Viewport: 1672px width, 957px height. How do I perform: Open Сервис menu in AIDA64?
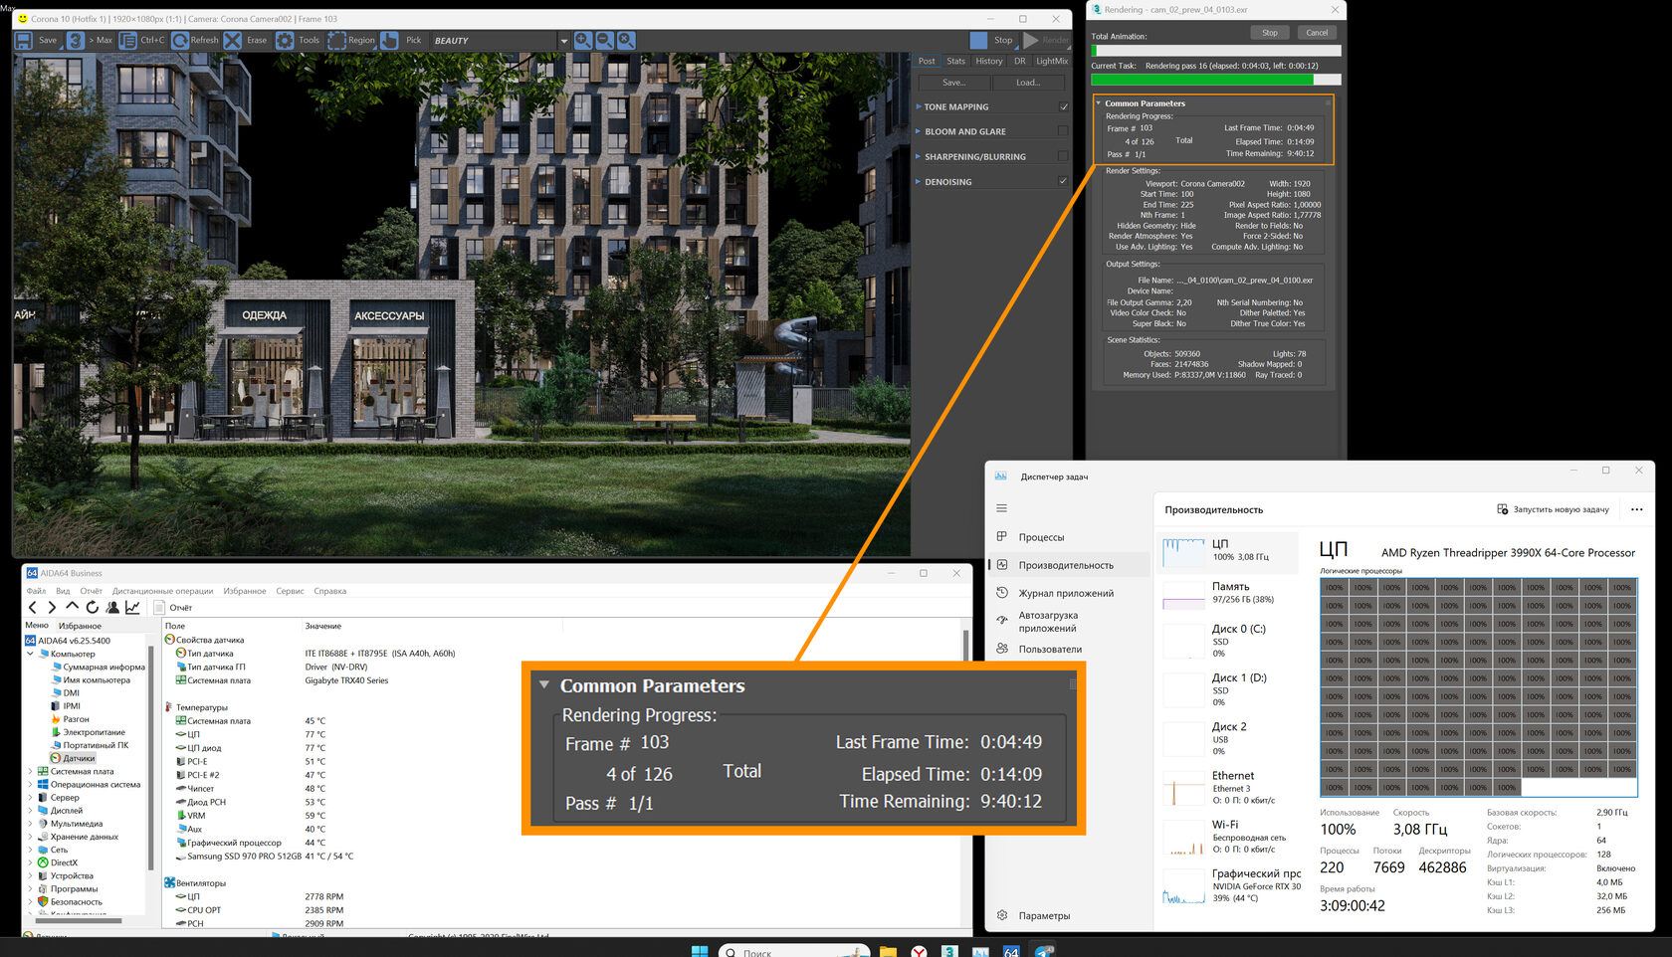tap(290, 591)
